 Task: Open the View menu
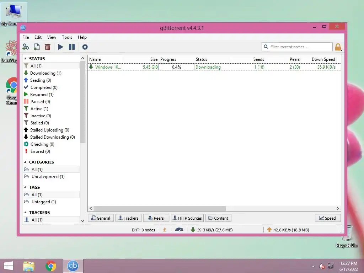[x=52, y=37]
